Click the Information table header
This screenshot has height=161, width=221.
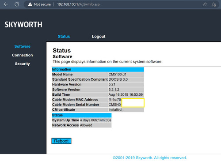(x=98, y=69)
